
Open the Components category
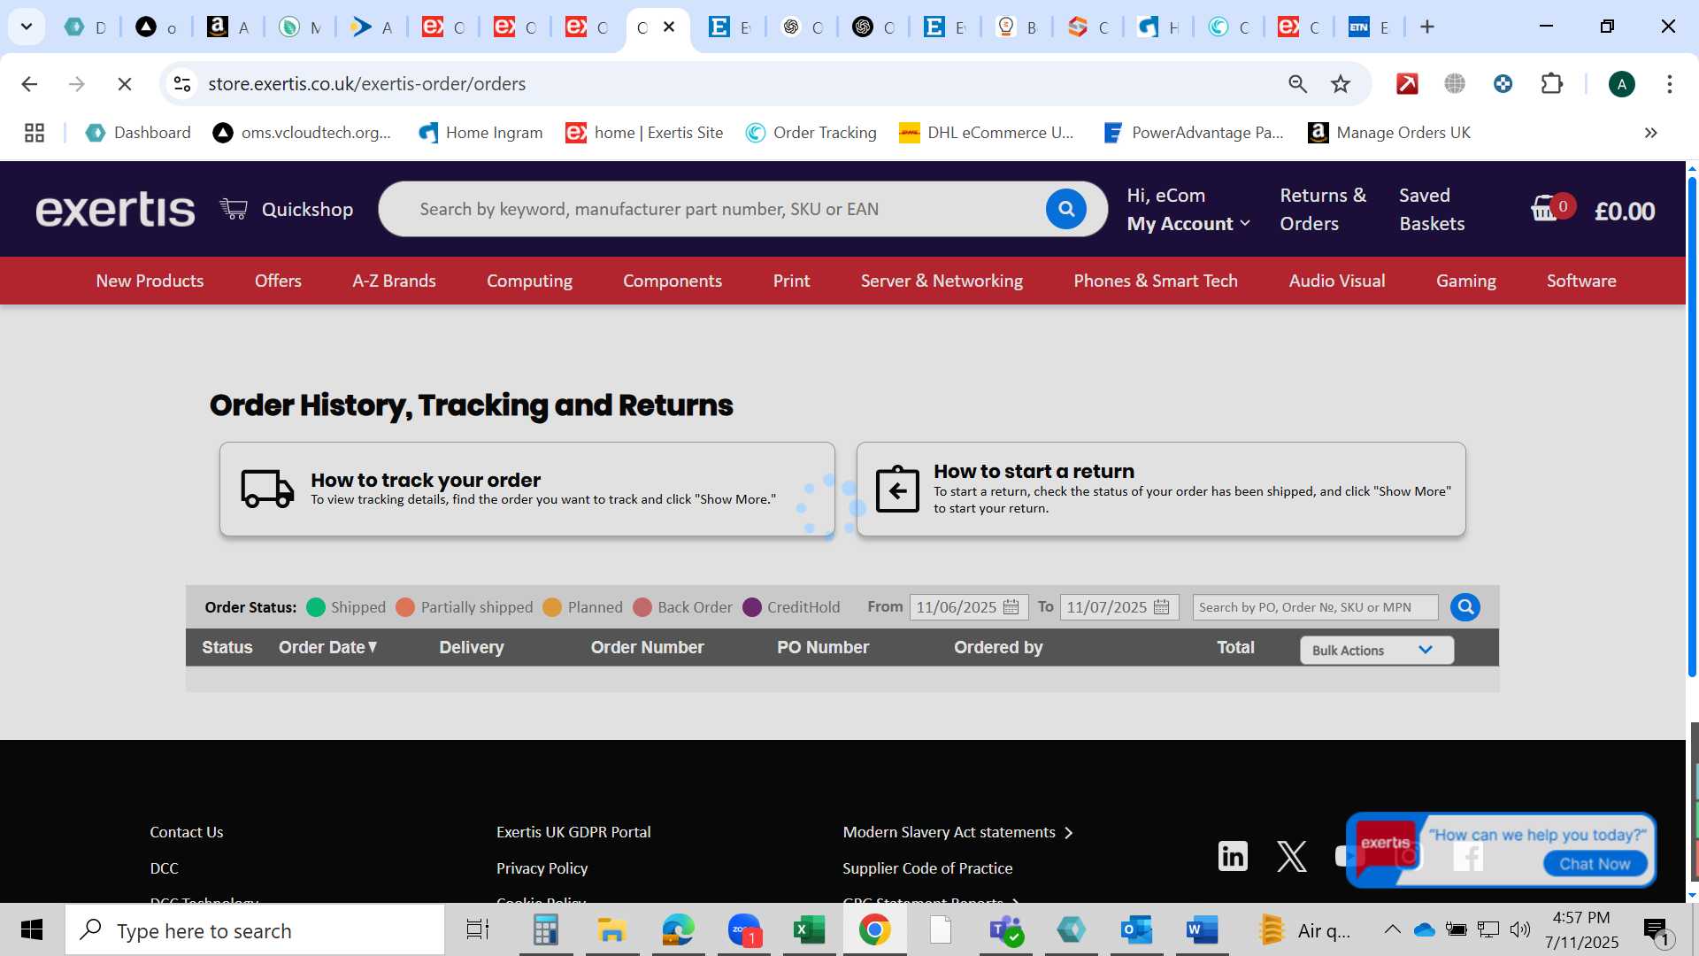(x=673, y=281)
